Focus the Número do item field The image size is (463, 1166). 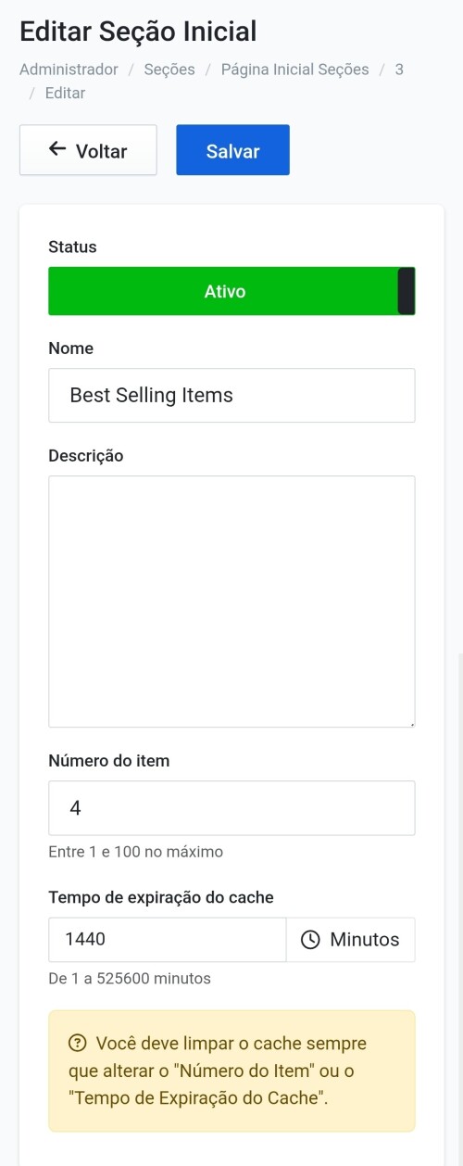point(231,808)
